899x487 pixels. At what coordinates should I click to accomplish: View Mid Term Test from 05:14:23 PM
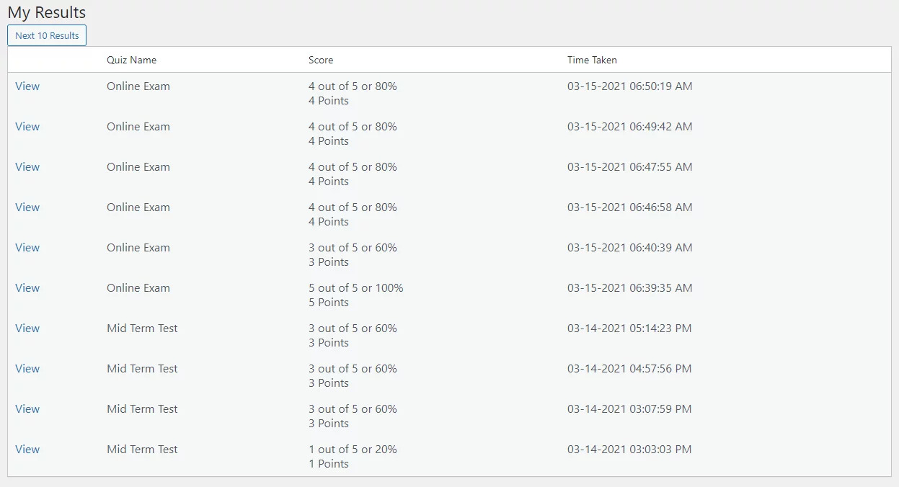(27, 329)
